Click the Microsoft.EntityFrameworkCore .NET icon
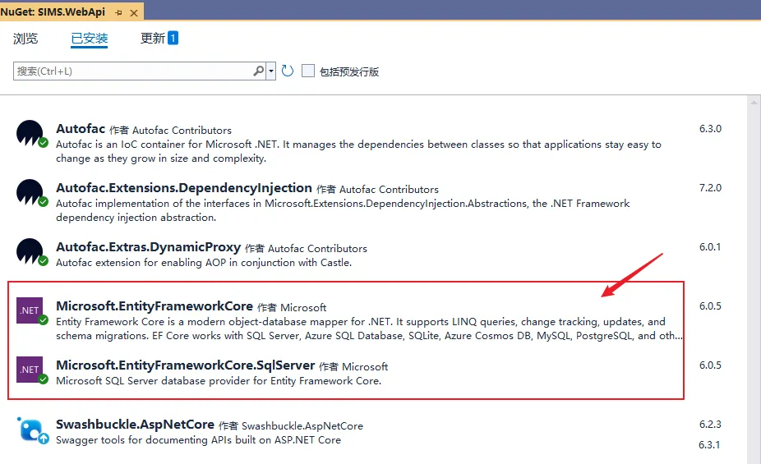The image size is (761, 464). pos(30,310)
